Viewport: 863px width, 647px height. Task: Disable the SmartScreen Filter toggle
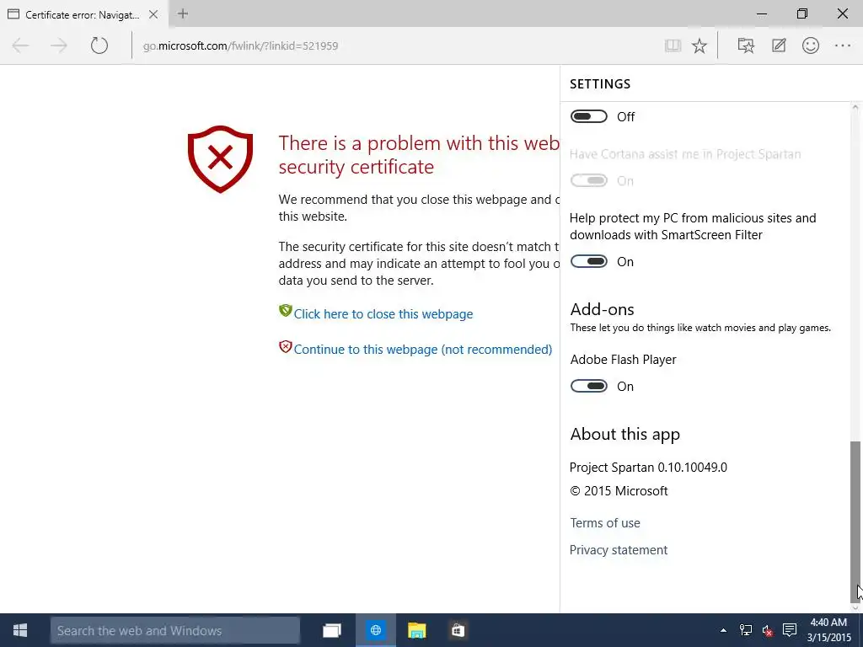click(x=589, y=261)
